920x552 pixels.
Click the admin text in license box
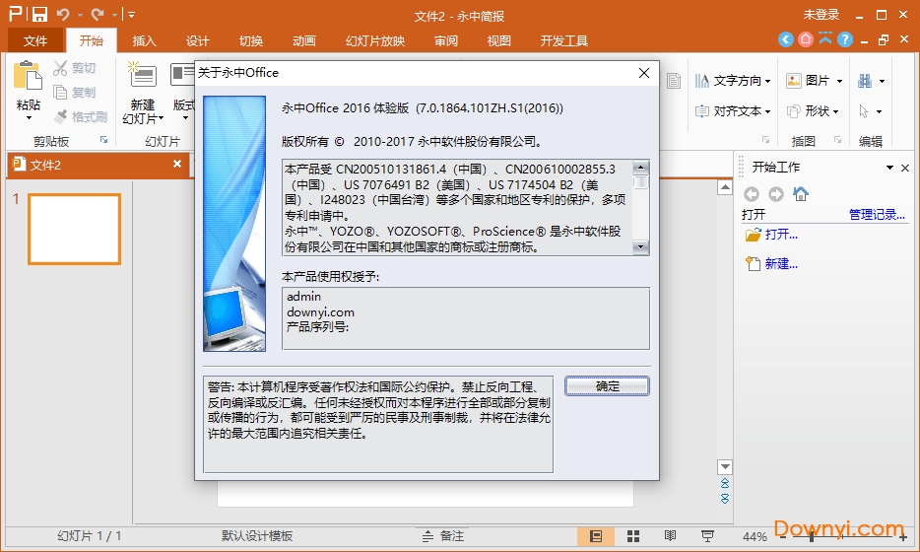click(x=304, y=297)
